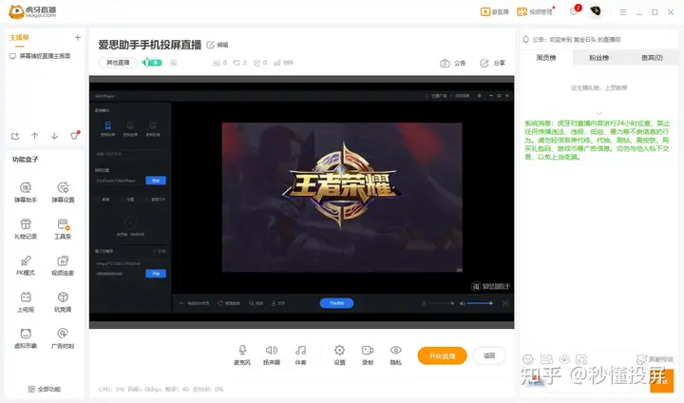This screenshot has height=403, width=684.
Task: Click the blue button beside the save path
Action: coord(156,181)
